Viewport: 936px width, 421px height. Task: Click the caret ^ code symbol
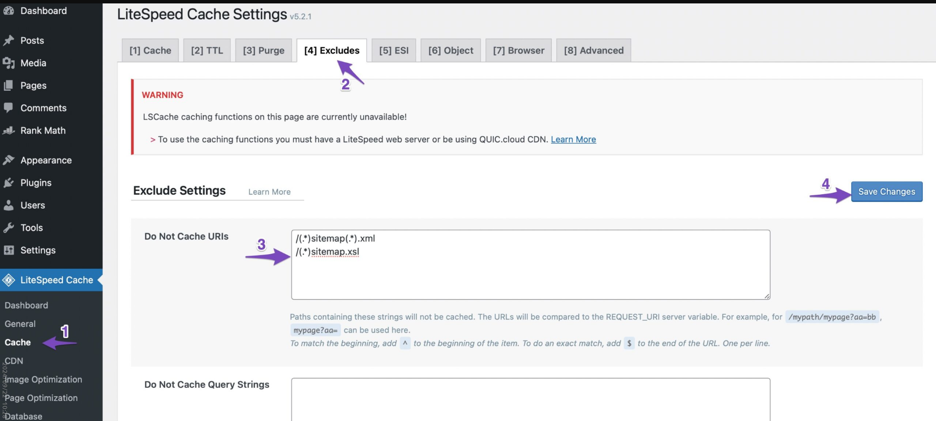405,343
